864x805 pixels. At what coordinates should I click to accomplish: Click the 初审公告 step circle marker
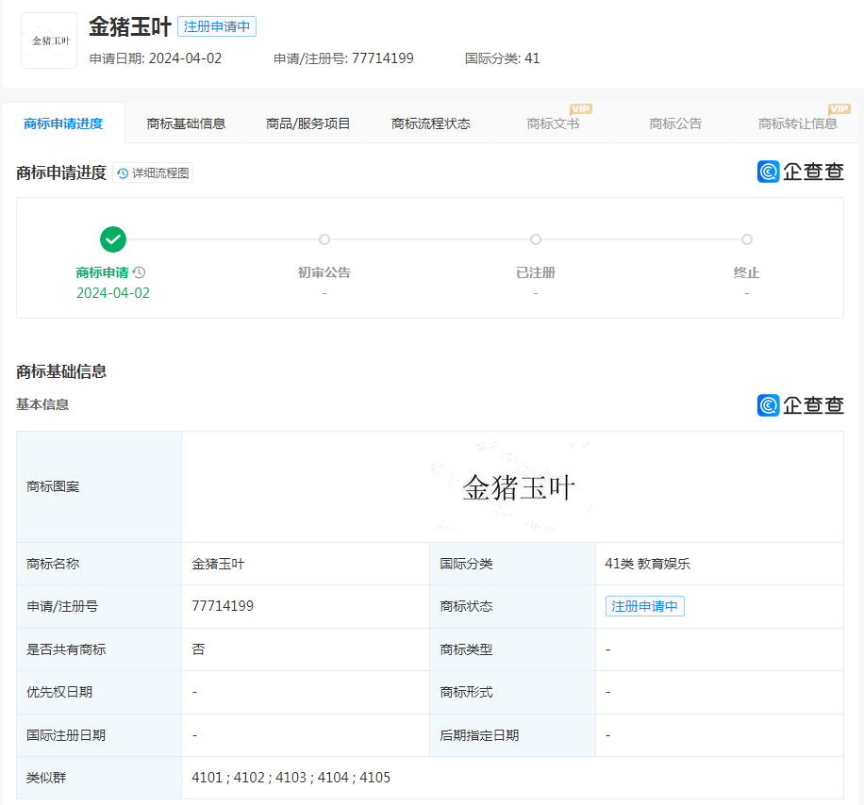coord(324,239)
